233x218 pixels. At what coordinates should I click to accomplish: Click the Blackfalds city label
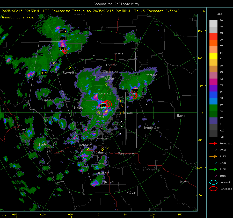(110, 72)
